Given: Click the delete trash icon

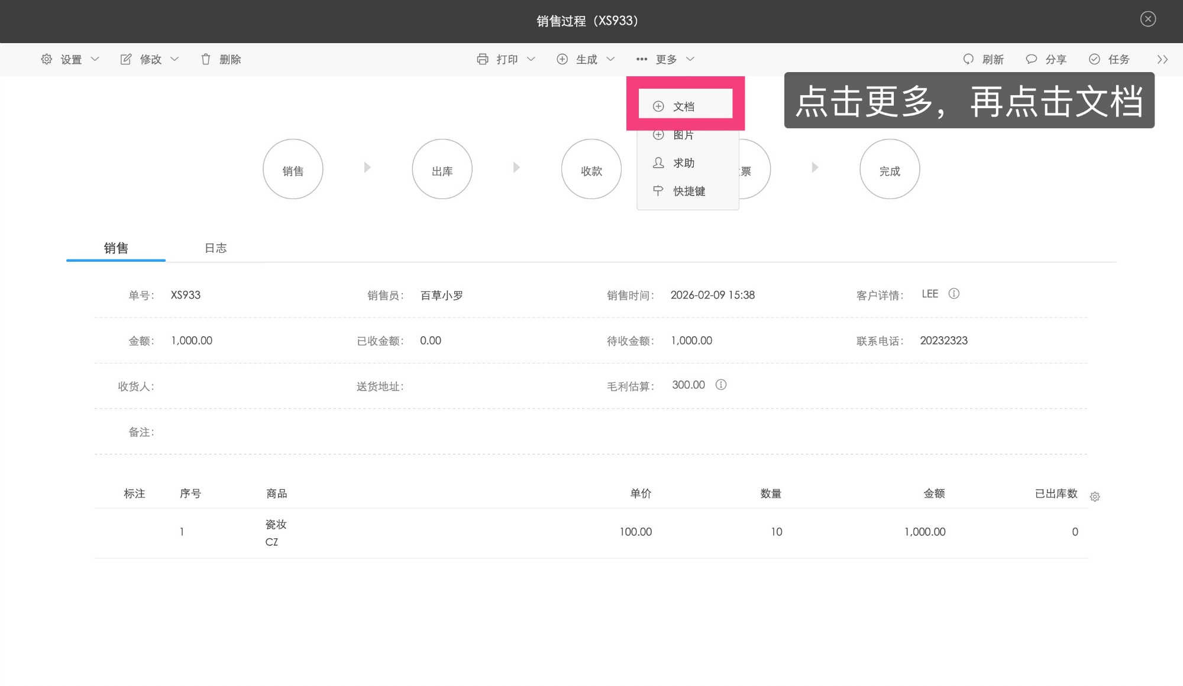Looking at the screenshot, I should (206, 59).
